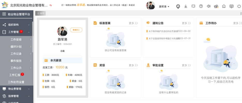Open the message chat bubble icon

tap(193, 6)
